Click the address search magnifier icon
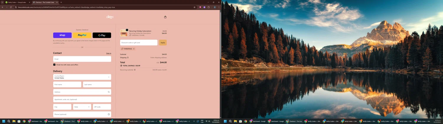Viewport: 443px width, 124px height. [109, 92]
